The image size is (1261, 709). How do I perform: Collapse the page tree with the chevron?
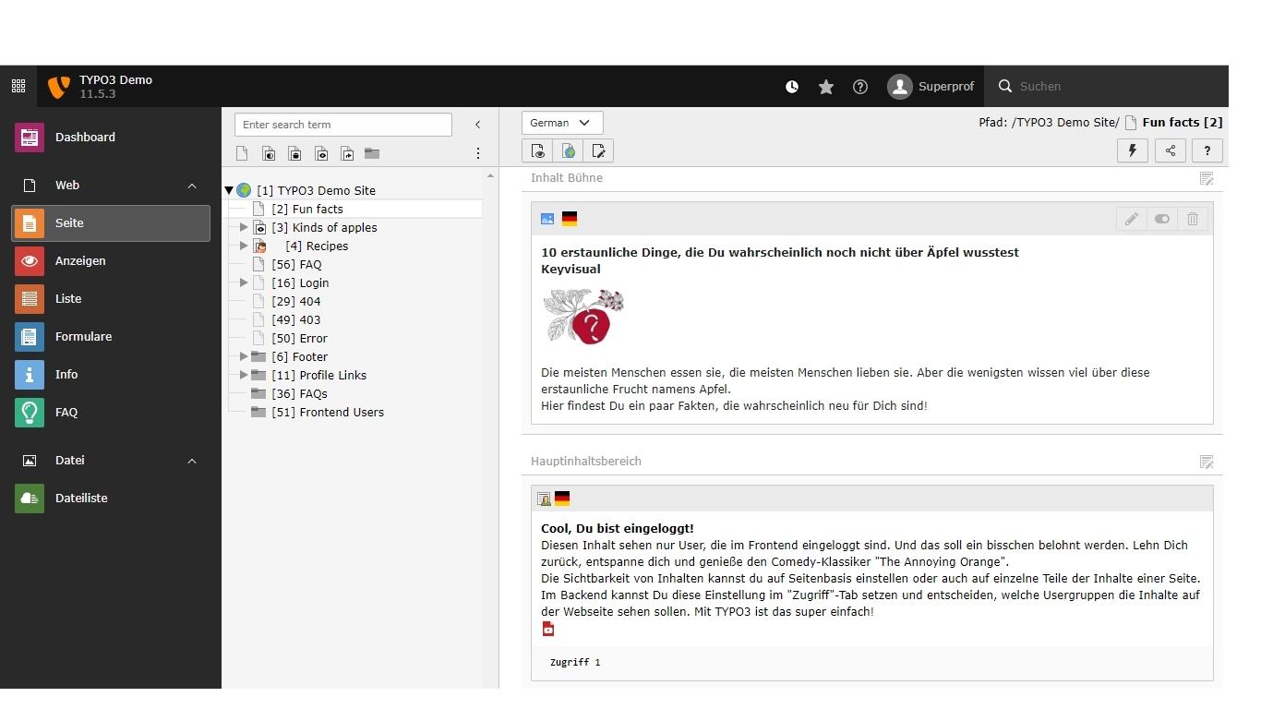coord(478,124)
